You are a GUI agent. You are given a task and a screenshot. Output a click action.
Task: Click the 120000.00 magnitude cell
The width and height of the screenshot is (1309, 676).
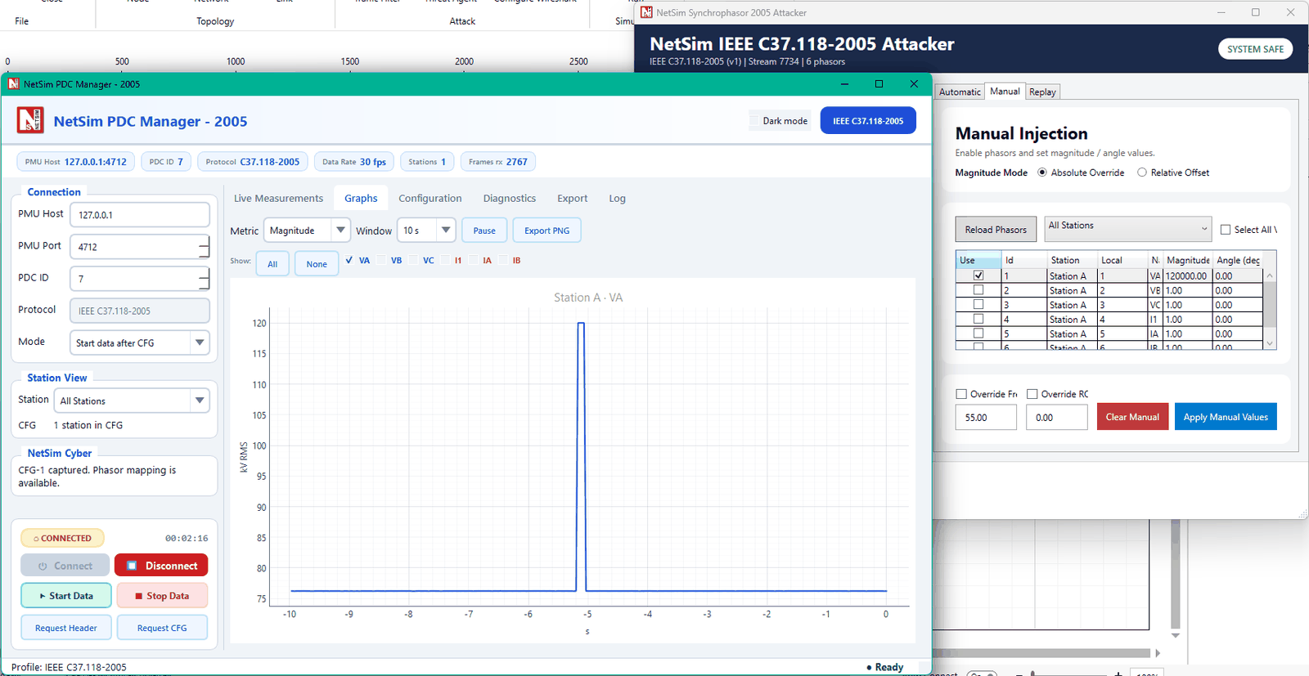coord(1188,276)
